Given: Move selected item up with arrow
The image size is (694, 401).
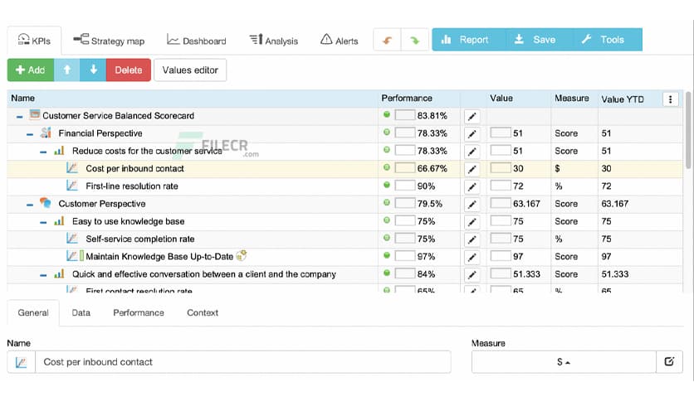Looking at the screenshot, I should (x=67, y=70).
